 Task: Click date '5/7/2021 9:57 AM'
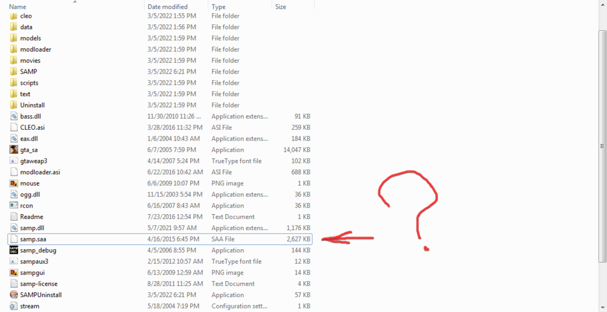pos(172,228)
